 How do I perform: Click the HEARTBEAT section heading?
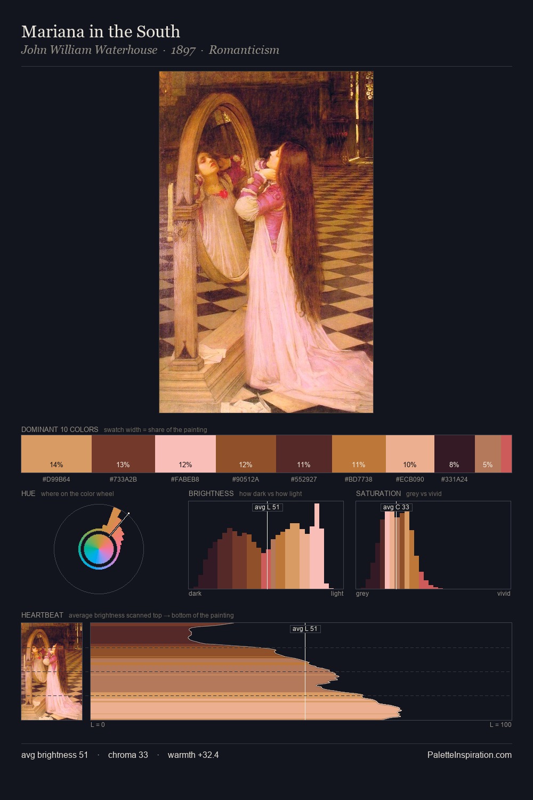coord(42,615)
